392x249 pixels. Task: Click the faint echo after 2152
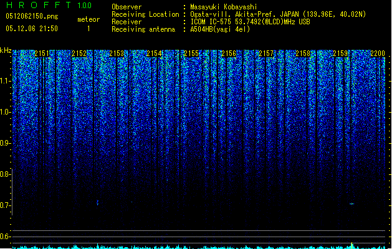pyautogui.click(x=97, y=202)
